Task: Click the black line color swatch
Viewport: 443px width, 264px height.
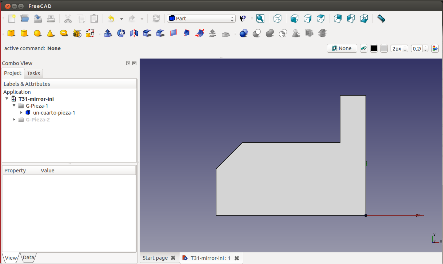Action: (x=374, y=49)
